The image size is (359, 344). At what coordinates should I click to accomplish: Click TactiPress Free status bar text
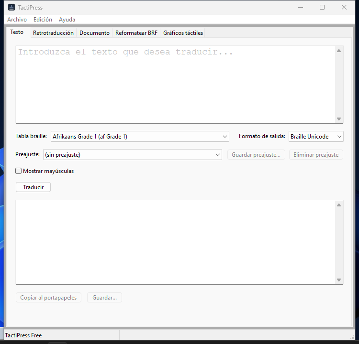[23, 335]
